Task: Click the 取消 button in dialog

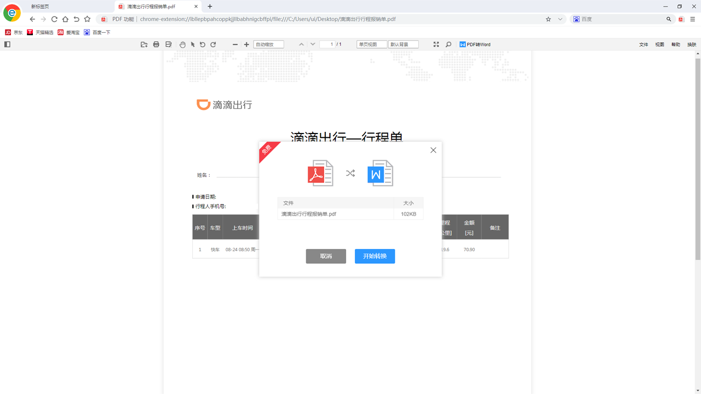Action: 326,256
